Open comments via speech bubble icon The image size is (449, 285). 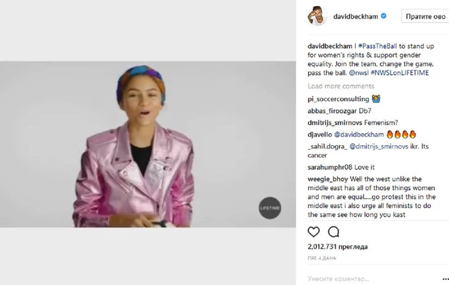point(334,232)
